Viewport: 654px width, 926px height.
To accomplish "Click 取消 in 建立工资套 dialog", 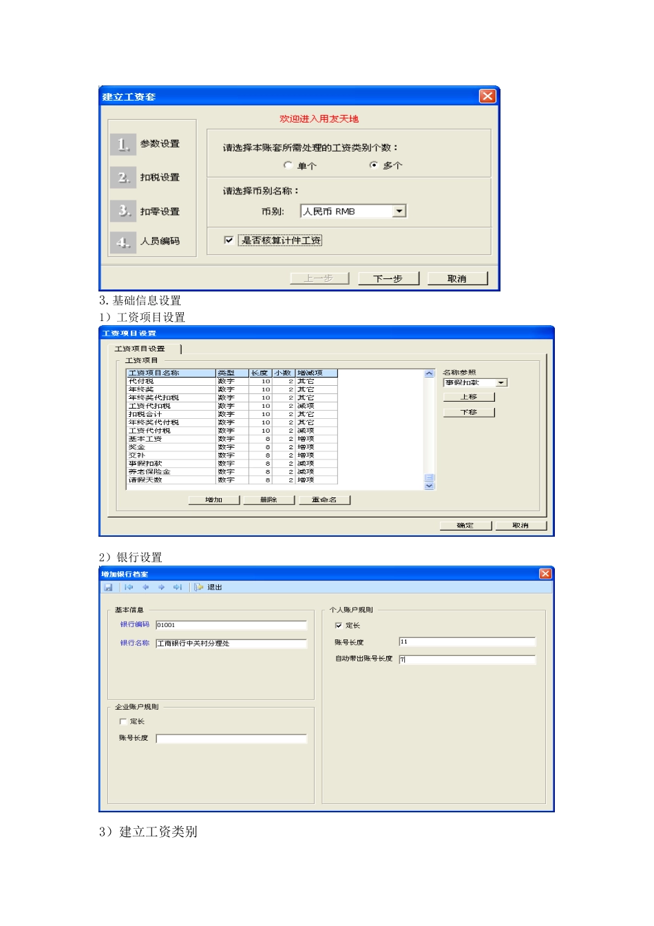I will click(457, 278).
